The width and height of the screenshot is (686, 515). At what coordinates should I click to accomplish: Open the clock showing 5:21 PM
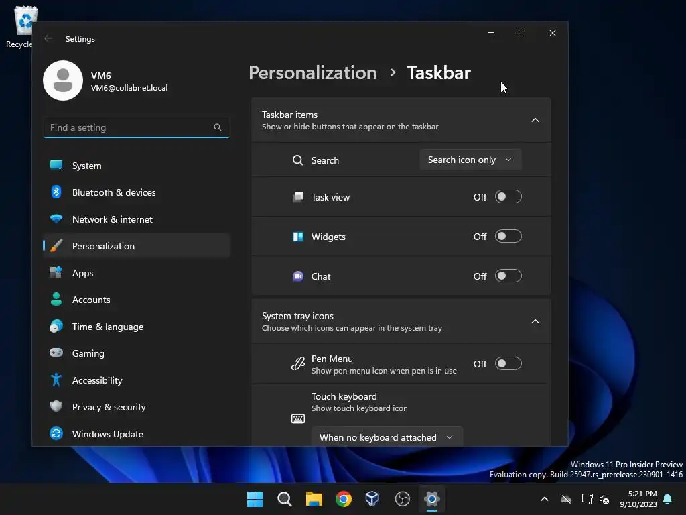[x=638, y=499]
